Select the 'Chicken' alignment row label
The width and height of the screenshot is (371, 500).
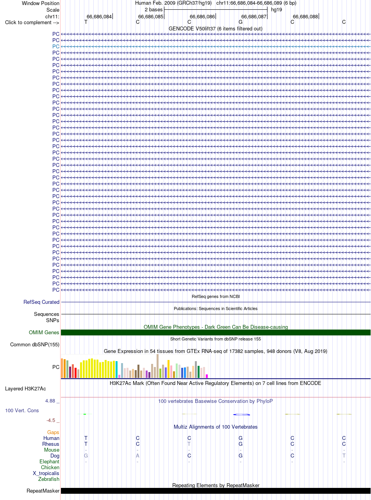(x=50, y=468)
